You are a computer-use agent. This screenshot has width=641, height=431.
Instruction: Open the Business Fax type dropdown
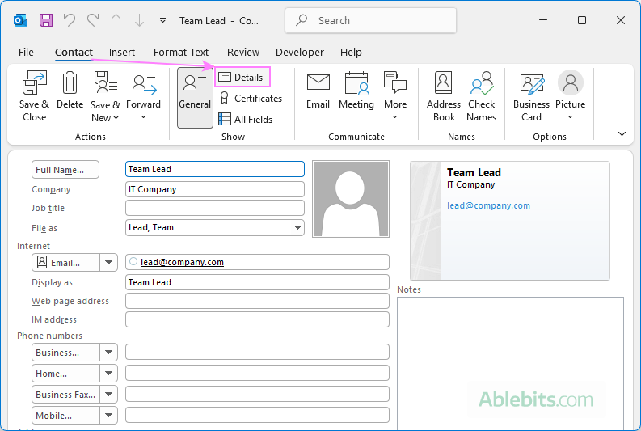109,395
